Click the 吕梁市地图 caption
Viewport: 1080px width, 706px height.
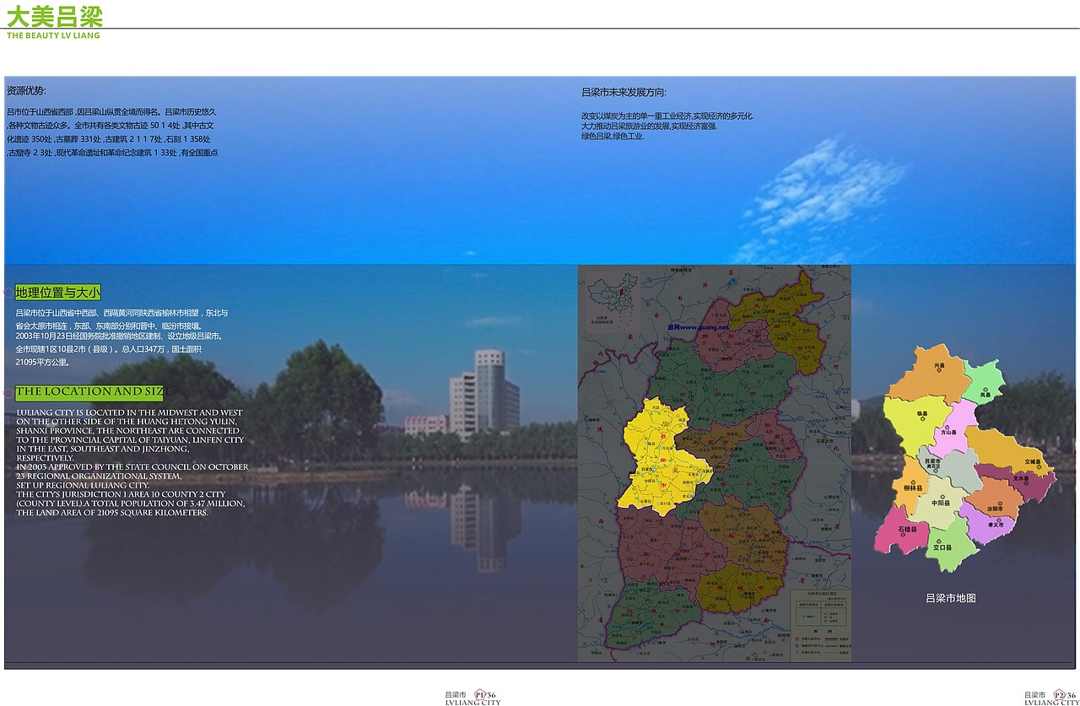950,598
